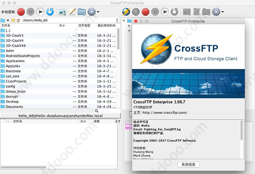Click the 系统信息 button in About dialog
This screenshot has width=255, height=174.
tap(188, 164)
